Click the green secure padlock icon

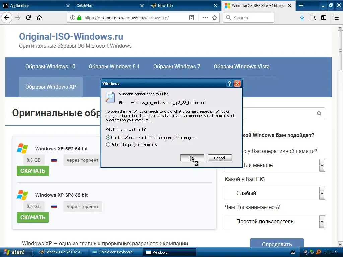[x=79, y=18]
